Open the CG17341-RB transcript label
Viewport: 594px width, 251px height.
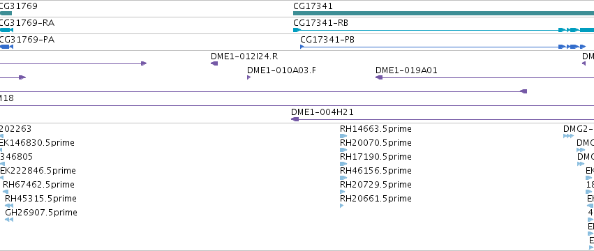pyautogui.click(x=320, y=23)
